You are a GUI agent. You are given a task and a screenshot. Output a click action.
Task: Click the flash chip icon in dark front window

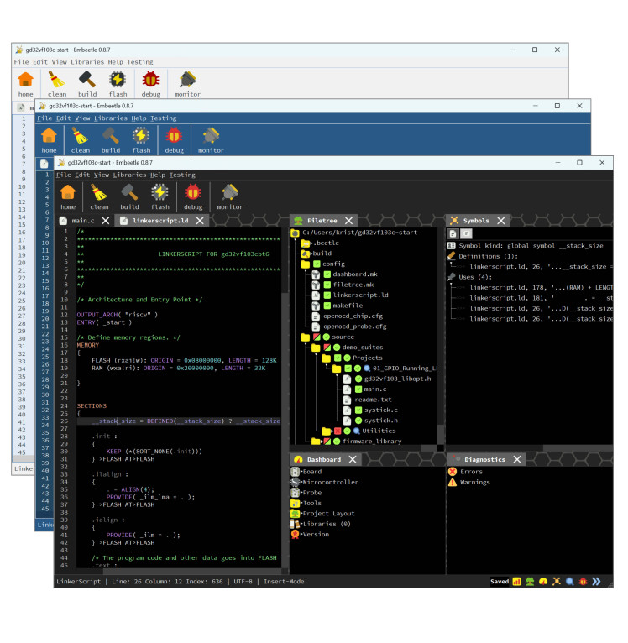pyautogui.click(x=160, y=194)
